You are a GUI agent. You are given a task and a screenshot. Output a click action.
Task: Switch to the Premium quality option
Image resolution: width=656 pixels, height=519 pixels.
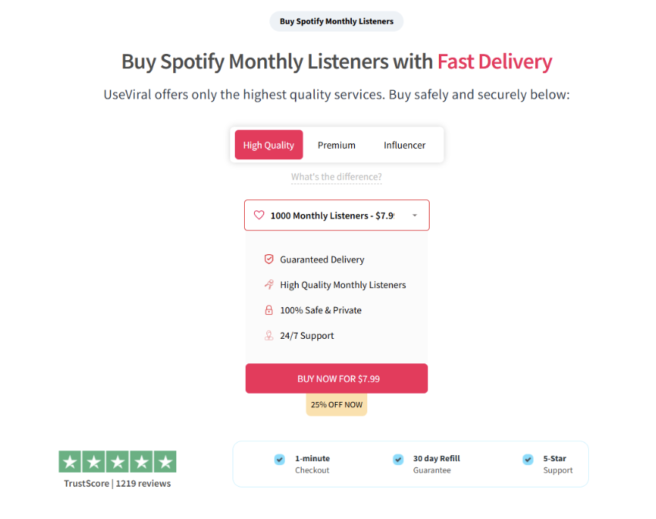[x=336, y=145]
